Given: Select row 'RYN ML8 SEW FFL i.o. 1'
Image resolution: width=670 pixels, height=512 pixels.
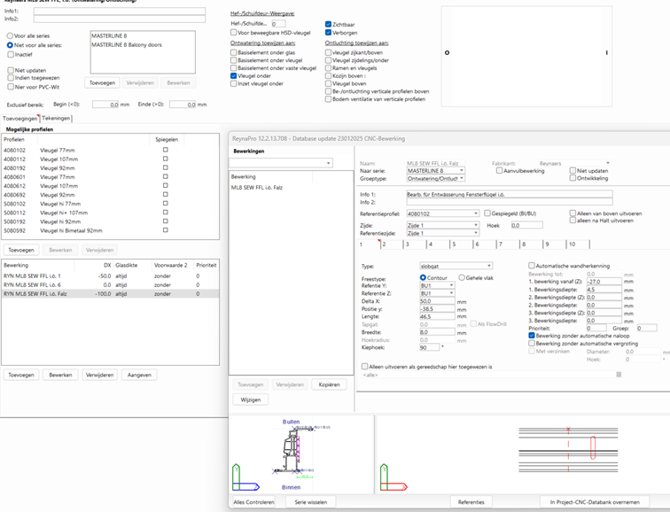Looking at the screenshot, I should (110, 275).
